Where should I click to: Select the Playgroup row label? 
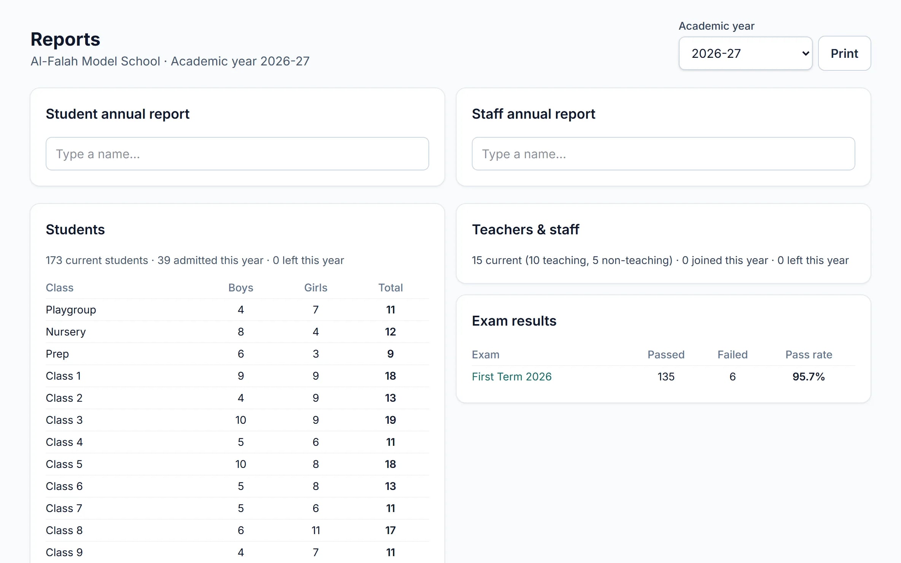pyautogui.click(x=71, y=310)
